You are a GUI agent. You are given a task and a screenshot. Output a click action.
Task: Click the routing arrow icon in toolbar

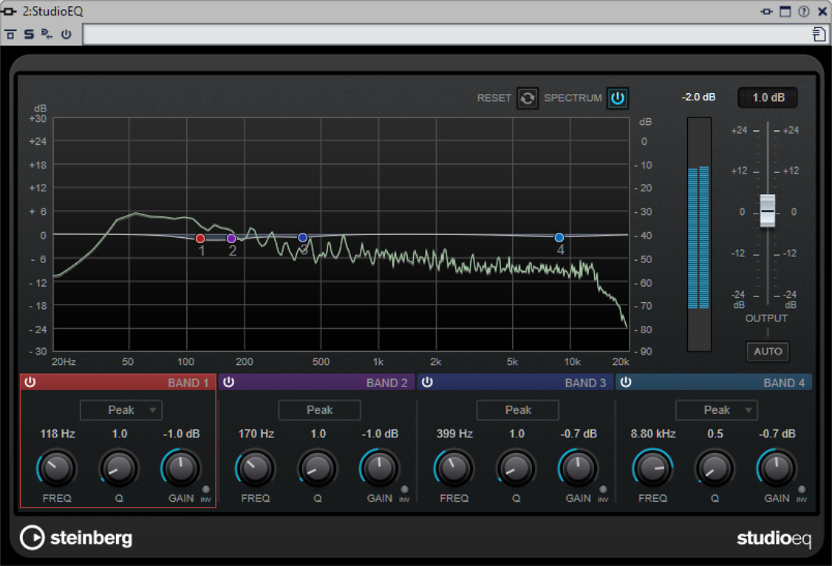(47, 35)
